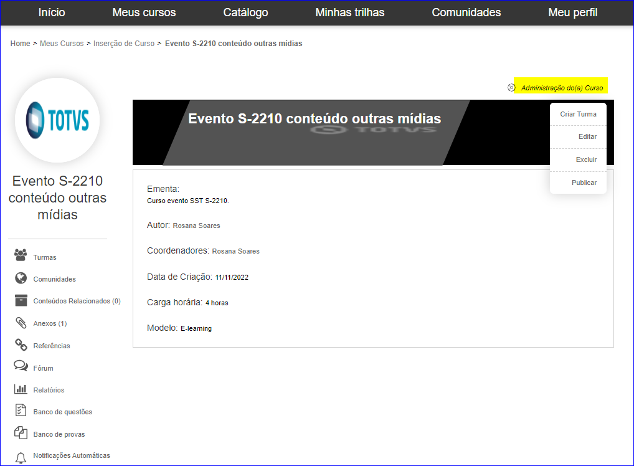
Task: Click the Banco de questões checklist icon
Action: point(21,410)
